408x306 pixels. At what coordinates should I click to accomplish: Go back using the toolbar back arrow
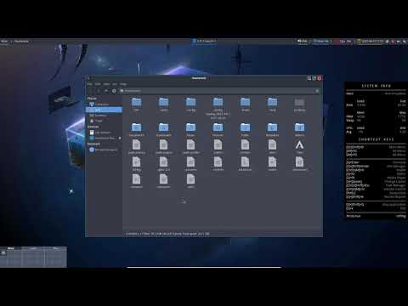tap(90, 91)
